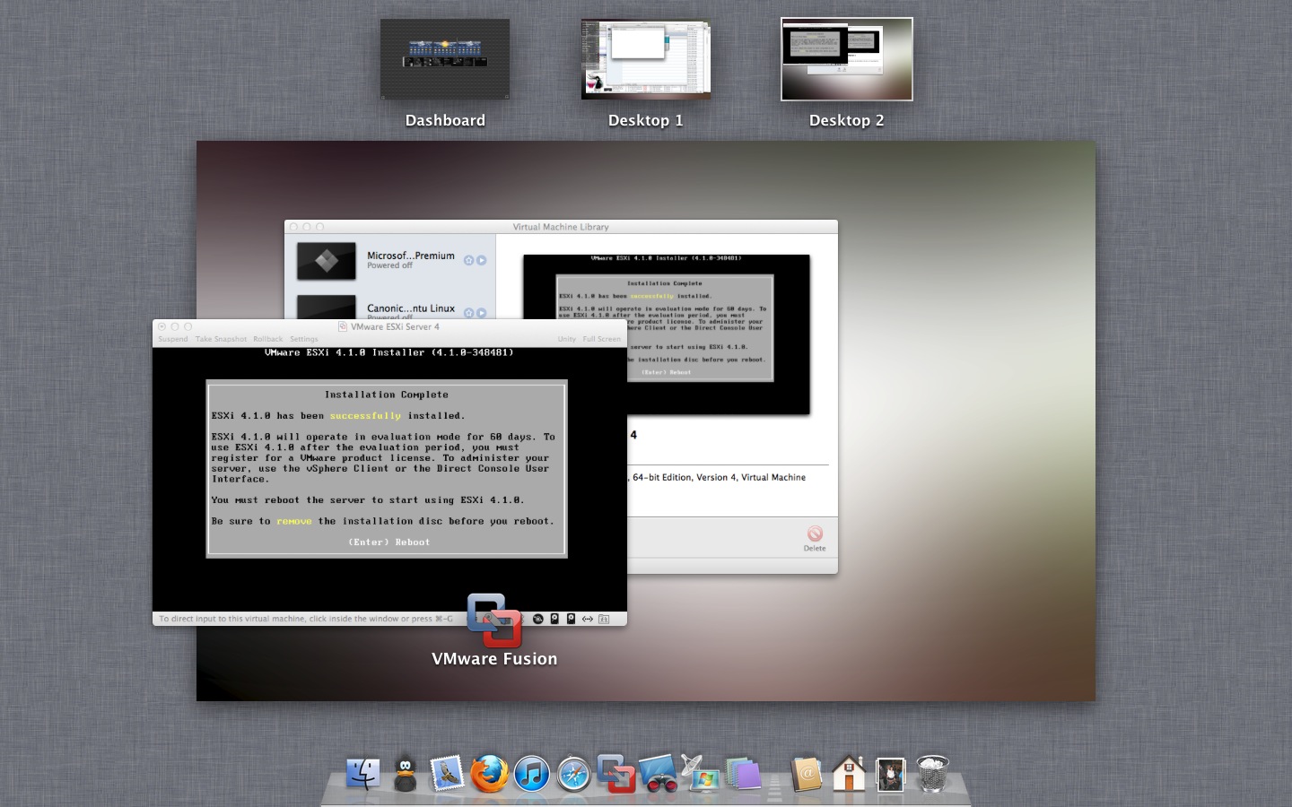Screen dimensions: 1292x807
Task: Click Suspend in the ESXi window toolbar
Action: click(173, 339)
